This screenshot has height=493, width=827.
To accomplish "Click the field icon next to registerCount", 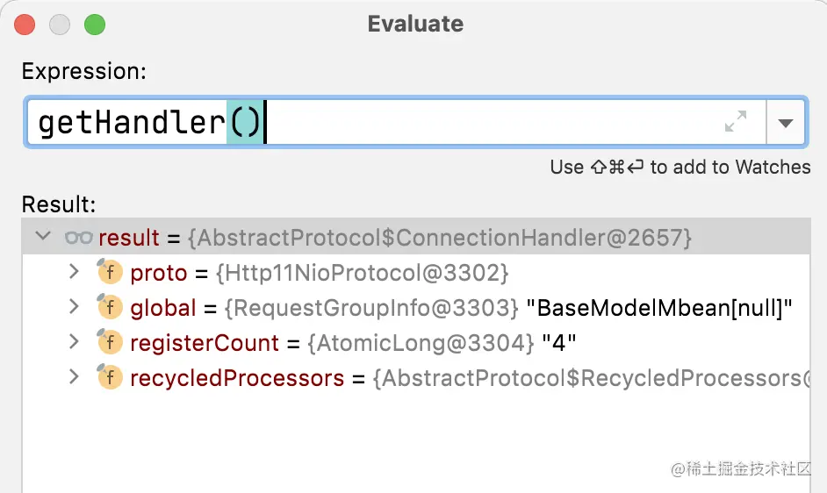I will (x=110, y=342).
